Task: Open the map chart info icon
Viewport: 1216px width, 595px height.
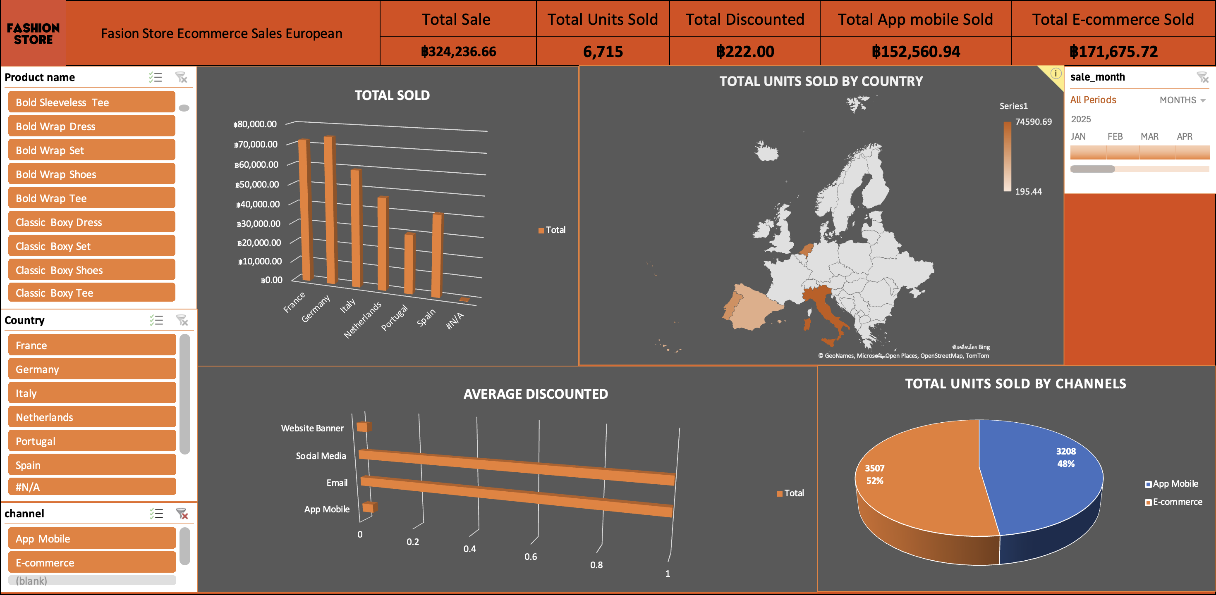Action: pos(1056,74)
